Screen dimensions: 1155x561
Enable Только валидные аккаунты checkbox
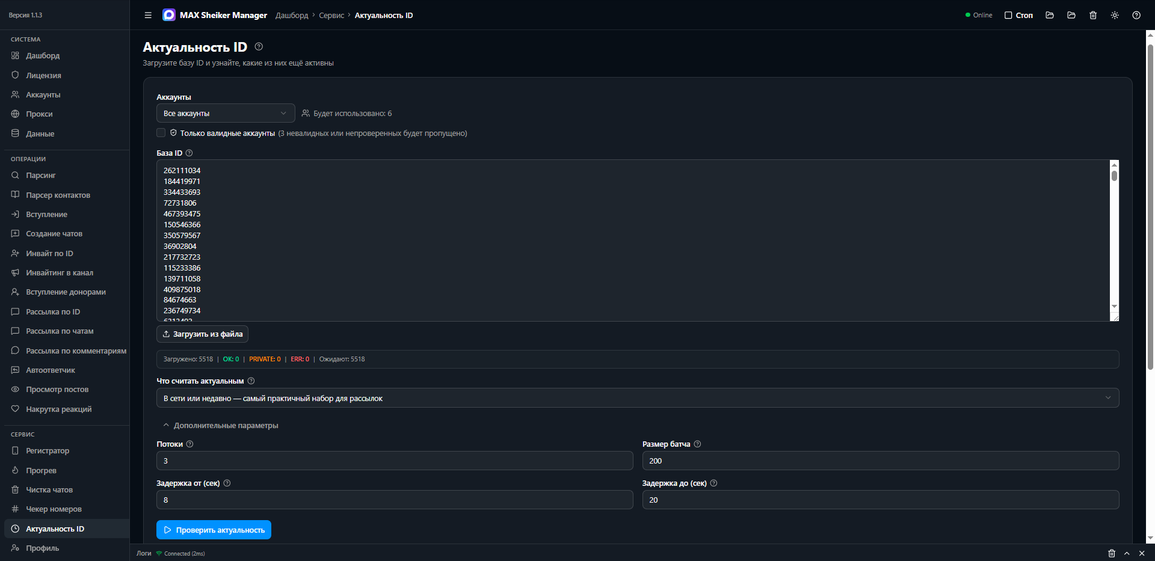pos(161,133)
